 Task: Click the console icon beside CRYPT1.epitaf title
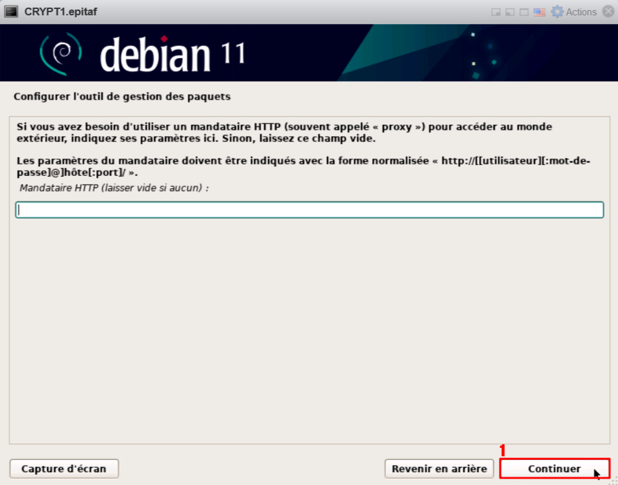(12, 12)
